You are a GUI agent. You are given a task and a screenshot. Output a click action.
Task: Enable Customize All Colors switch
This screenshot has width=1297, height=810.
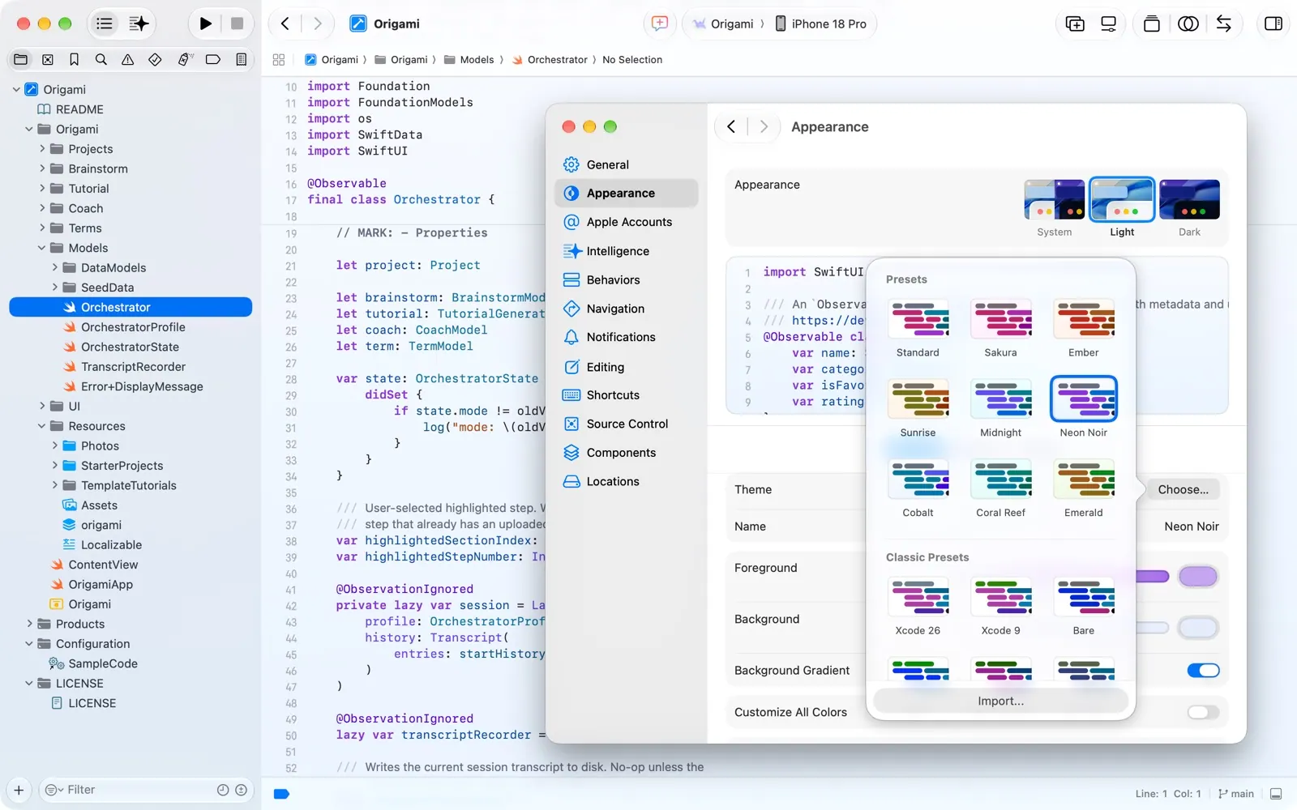(1203, 712)
